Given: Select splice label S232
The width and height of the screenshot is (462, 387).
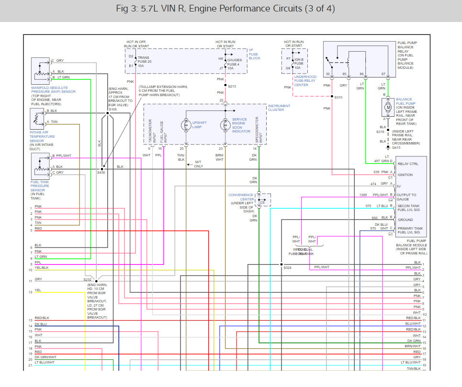Looking at the screenshot, I should (87, 279).
